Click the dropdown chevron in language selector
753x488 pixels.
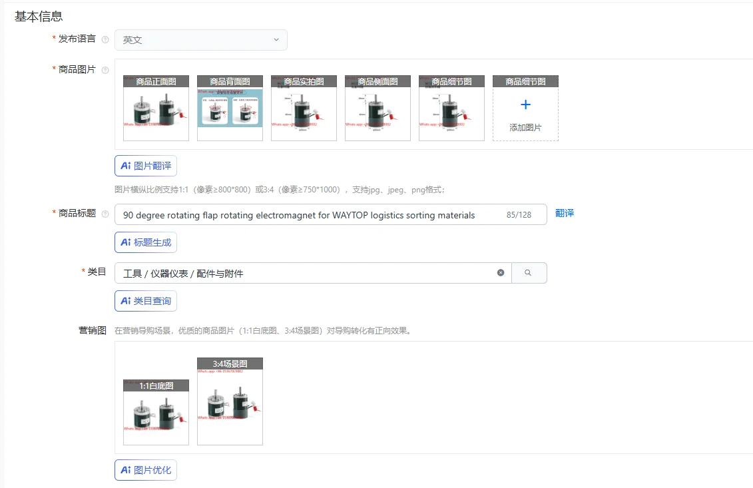pyautogui.click(x=276, y=40)
